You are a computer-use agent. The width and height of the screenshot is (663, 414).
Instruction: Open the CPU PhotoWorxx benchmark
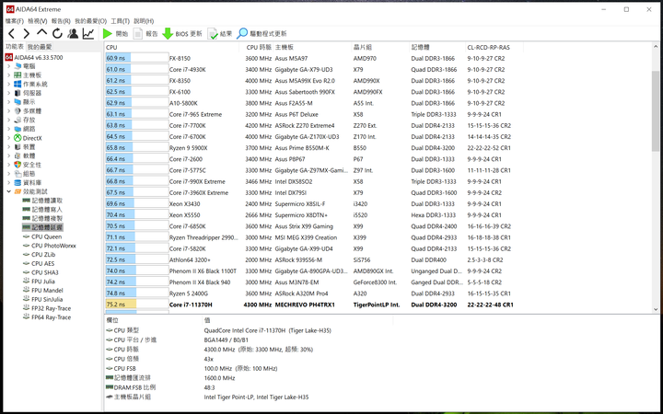[50, 246]
